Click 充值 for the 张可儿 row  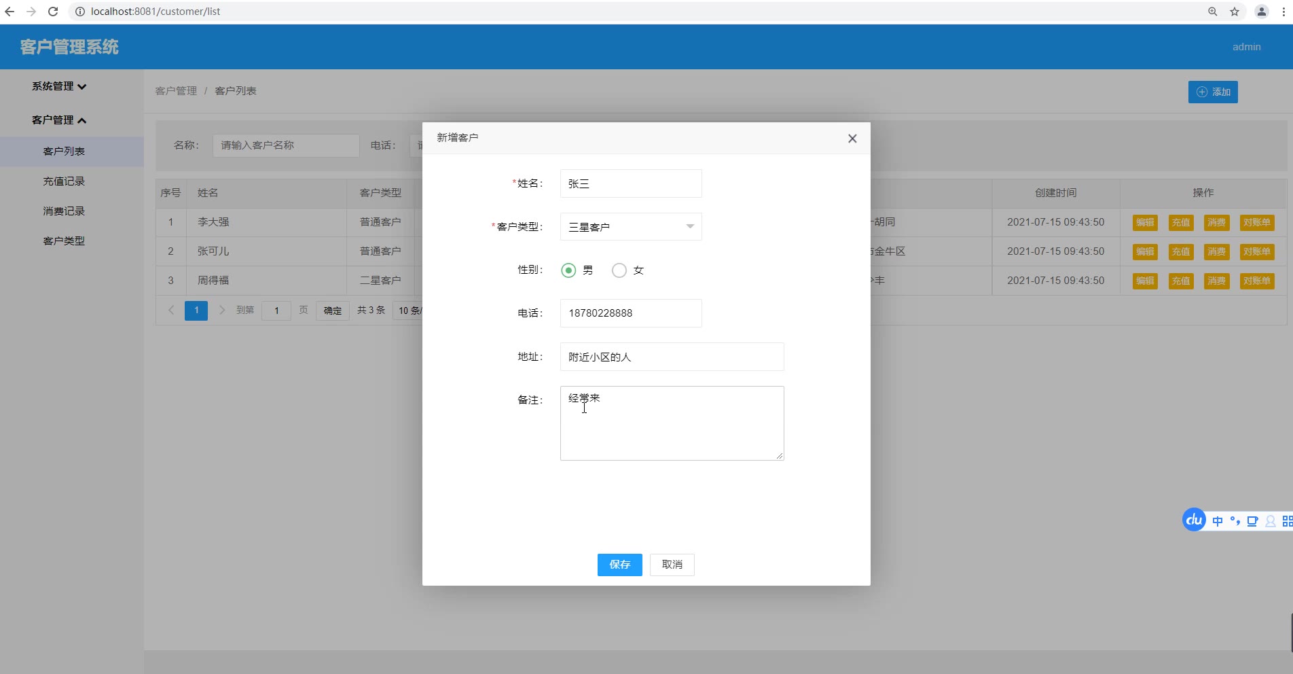tap(1181, 252)
